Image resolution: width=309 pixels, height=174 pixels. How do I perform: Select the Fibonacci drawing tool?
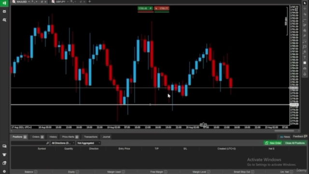coord(305,30)
